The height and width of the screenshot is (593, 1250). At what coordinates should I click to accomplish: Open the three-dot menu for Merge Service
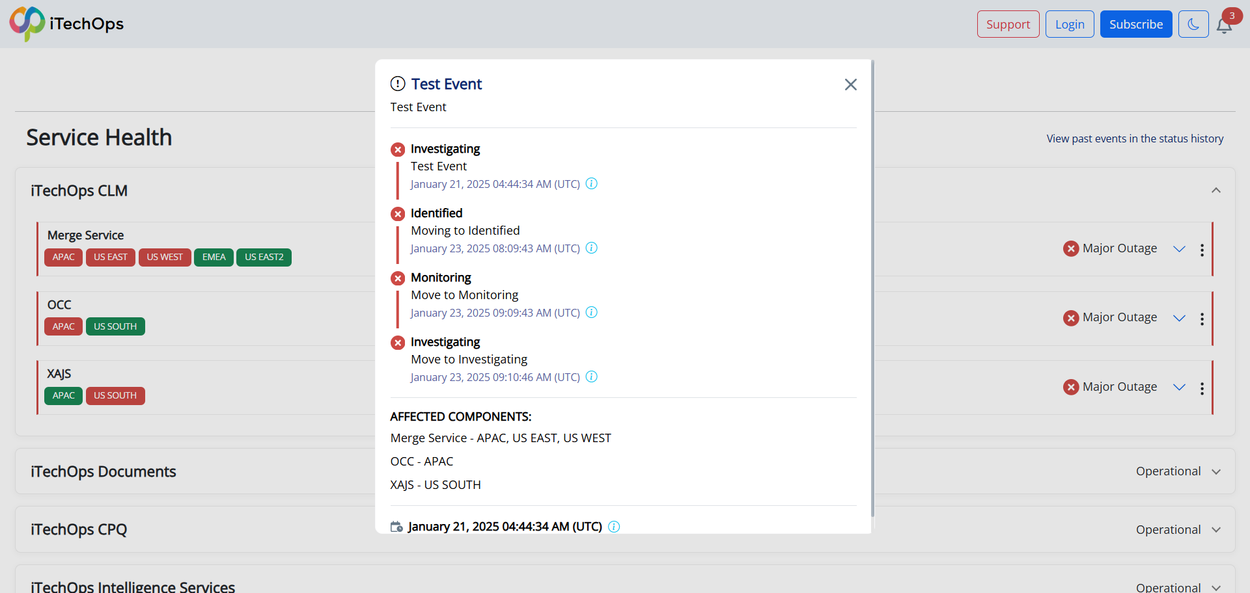coord(1202,250)
